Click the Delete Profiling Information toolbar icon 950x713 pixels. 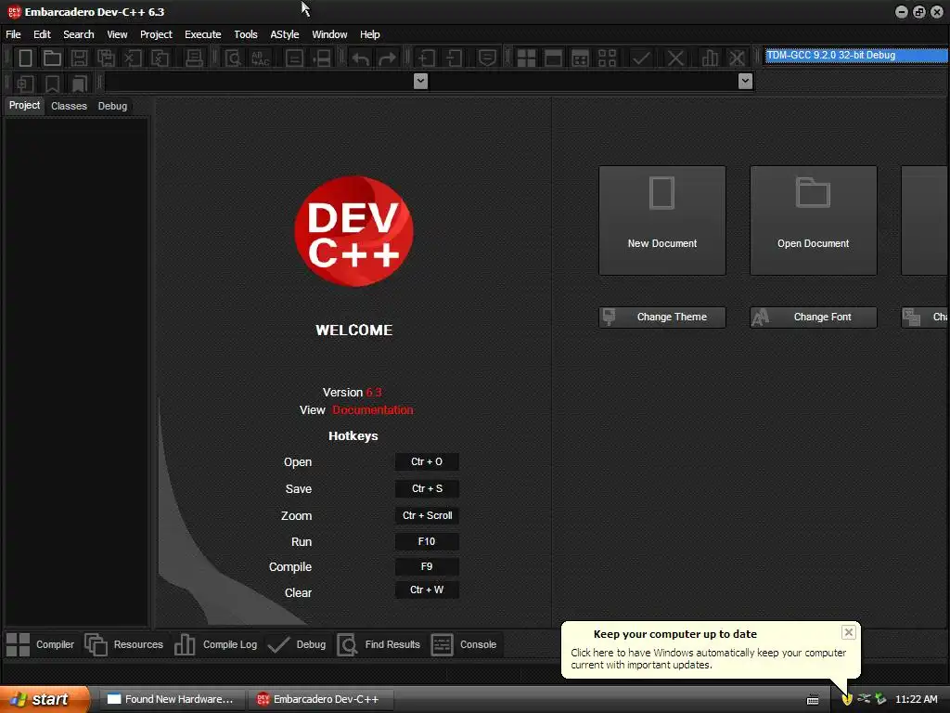[737, 58]
